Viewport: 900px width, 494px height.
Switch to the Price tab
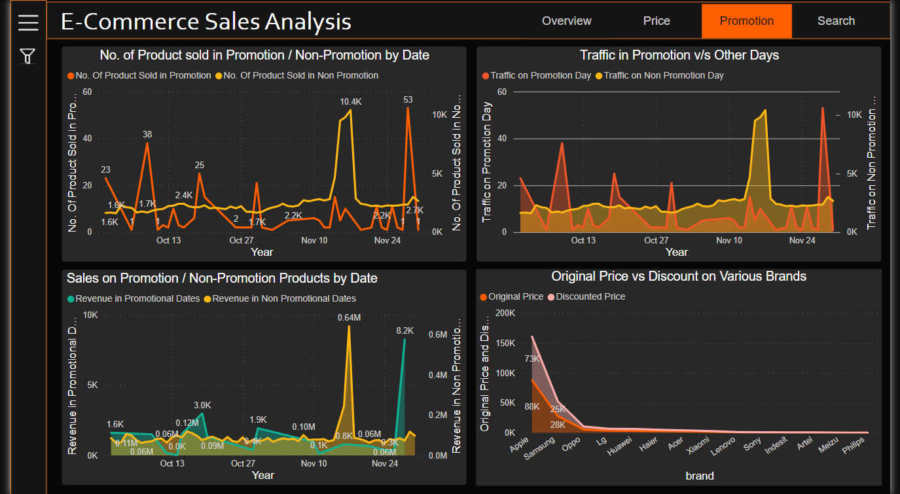(x=656, y=21)
